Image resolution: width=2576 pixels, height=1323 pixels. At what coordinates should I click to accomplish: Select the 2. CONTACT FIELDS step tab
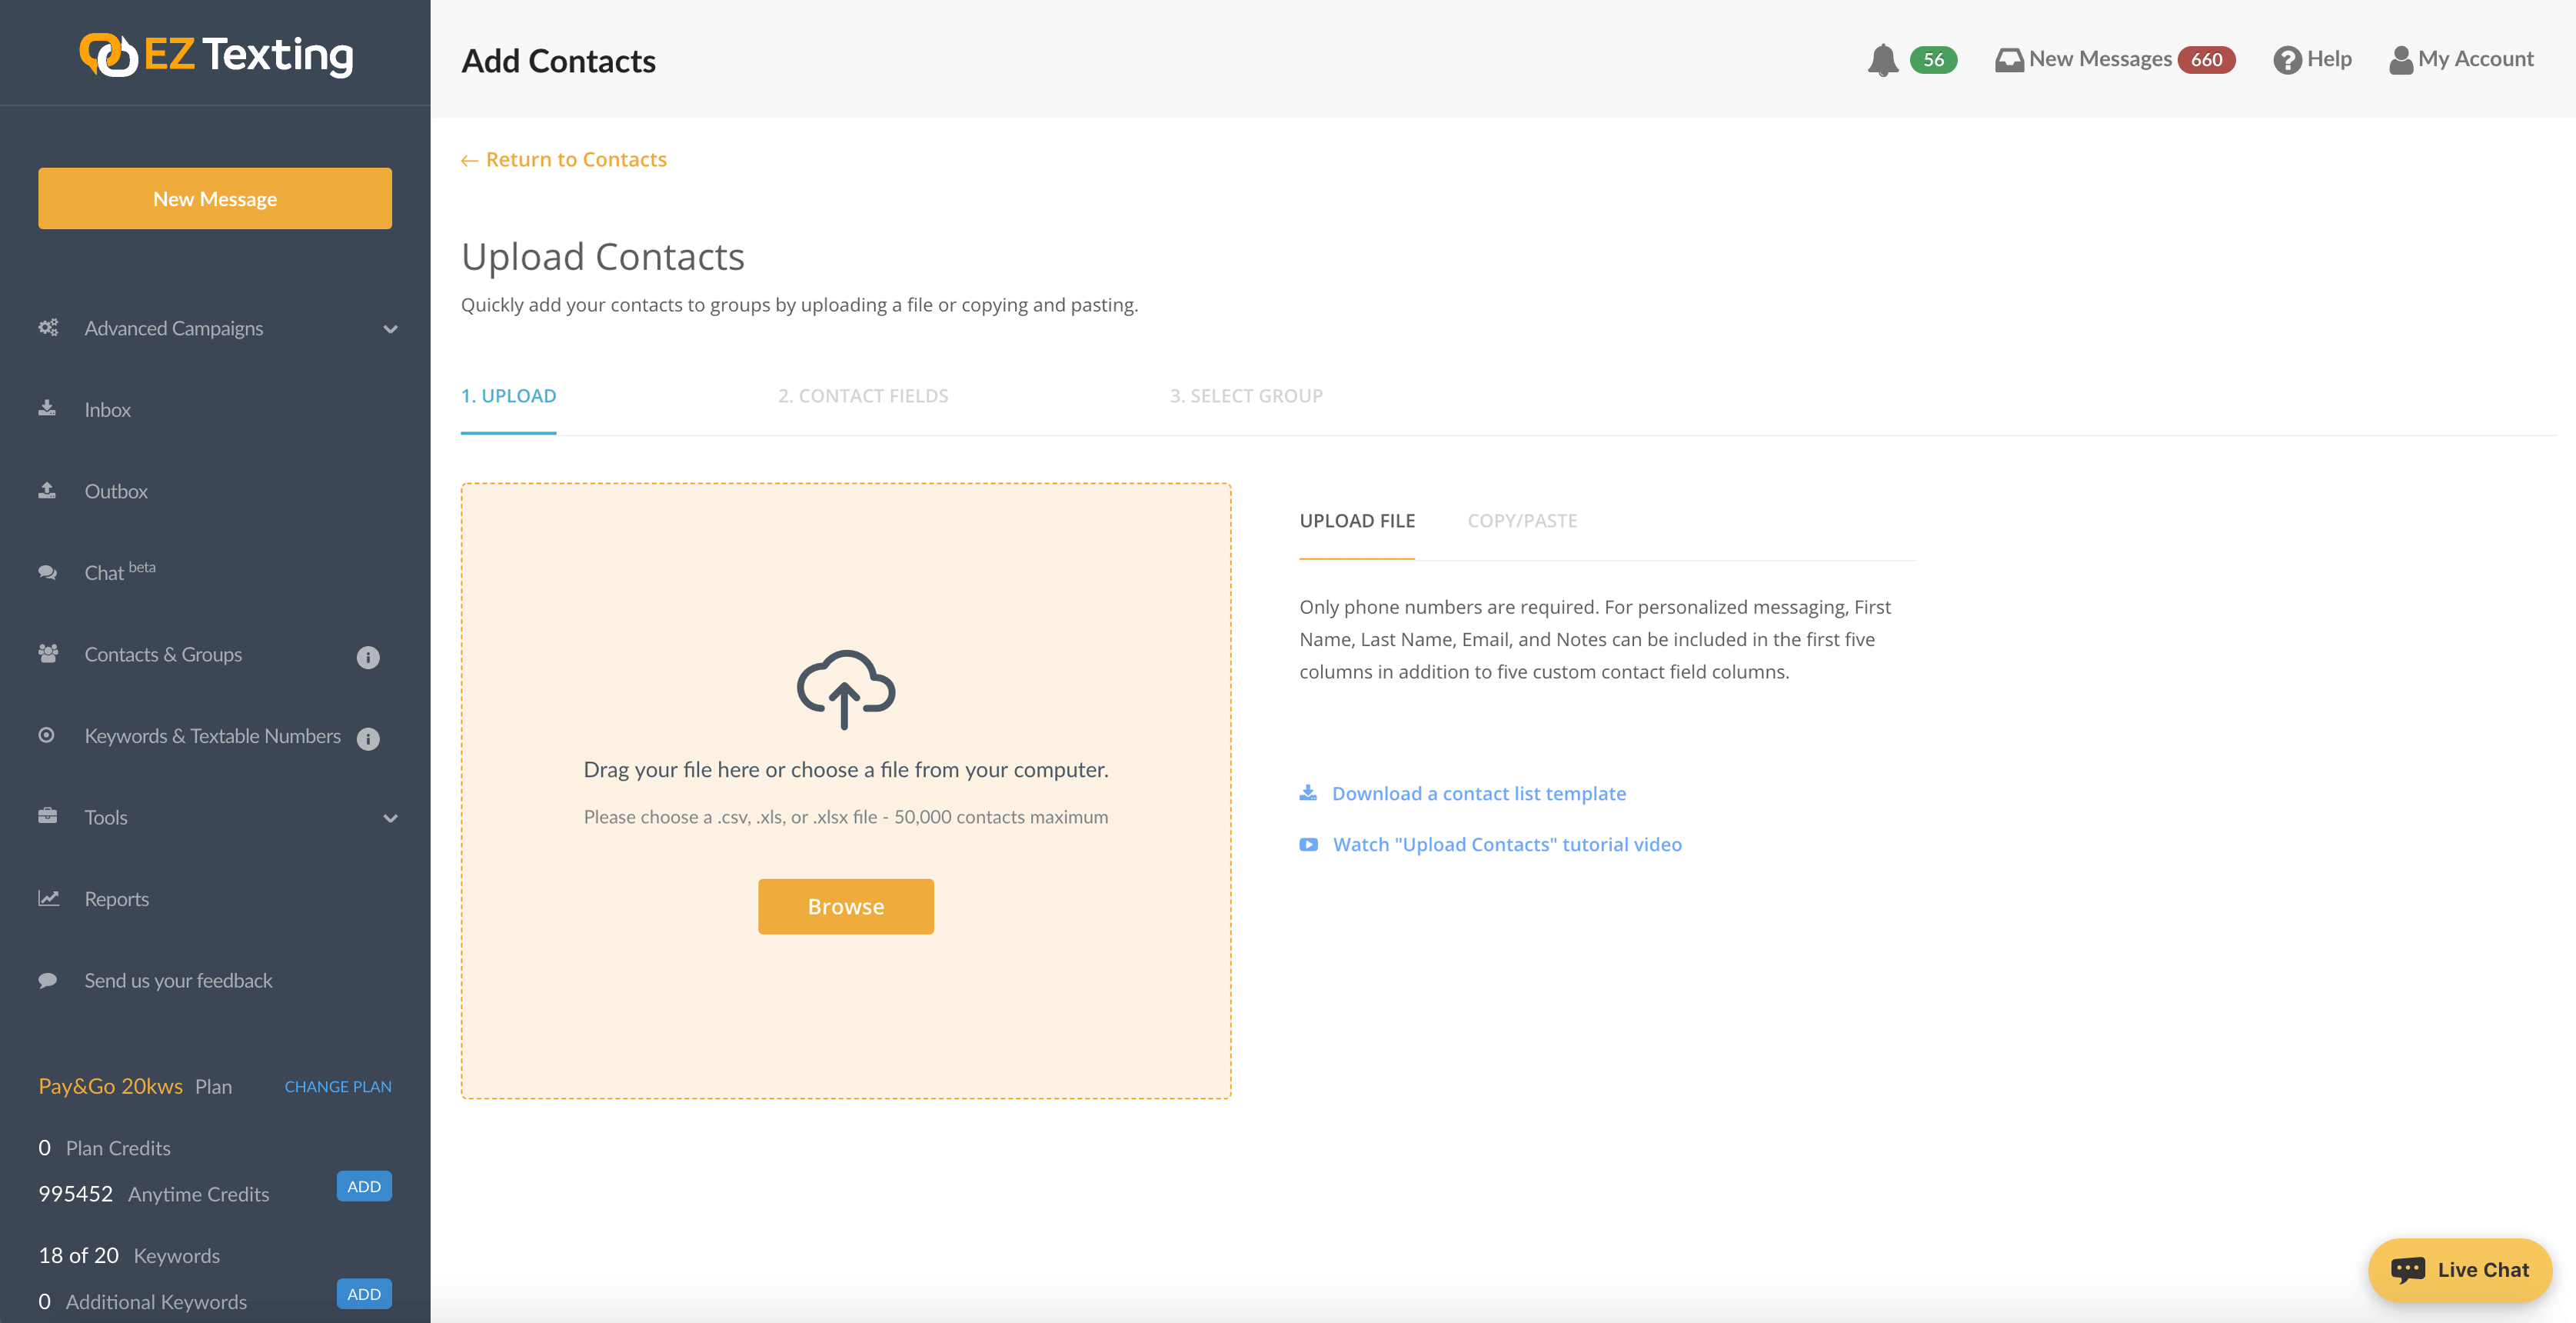863,396
